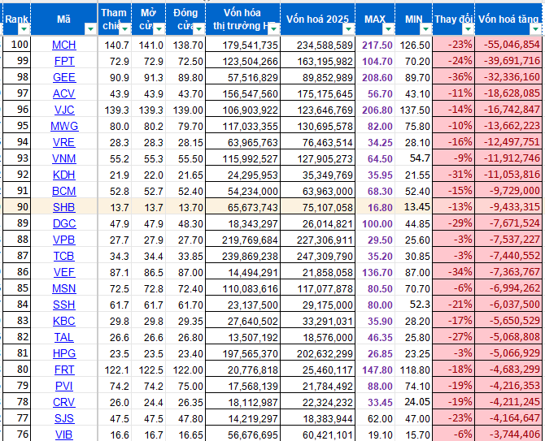The height and width of the screenshot is (441, 545).
Task: Select the rank 90 cell
Action: point(17,207)
